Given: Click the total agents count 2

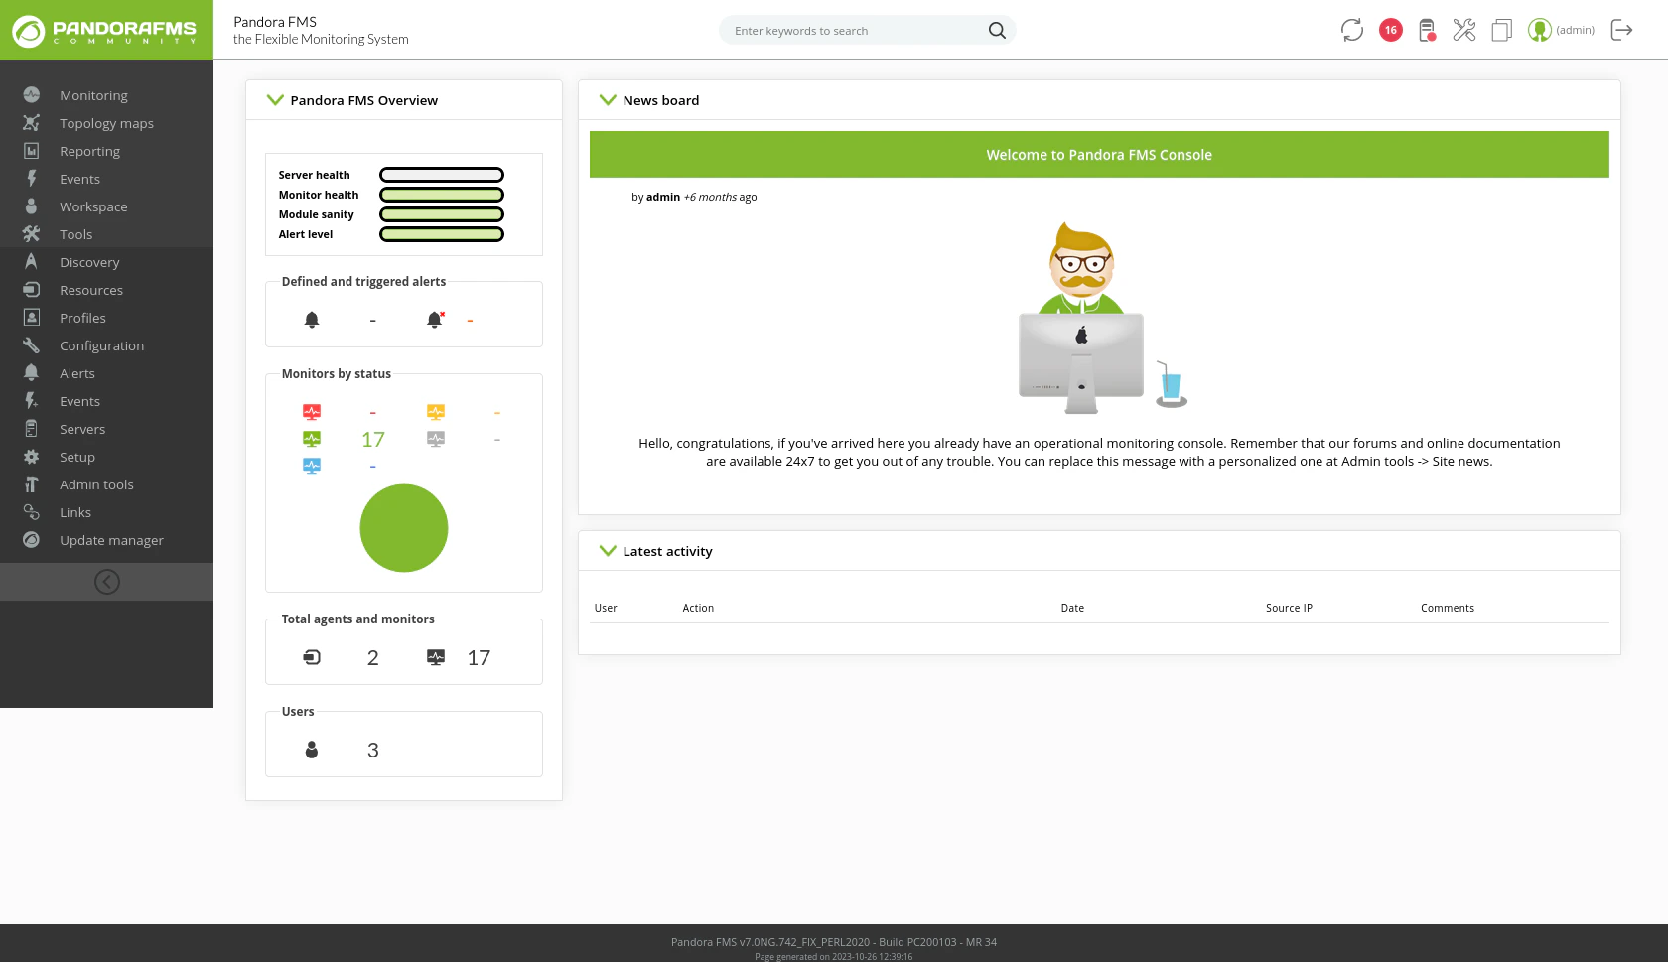Looking at the screenshot, I should 373,657.
